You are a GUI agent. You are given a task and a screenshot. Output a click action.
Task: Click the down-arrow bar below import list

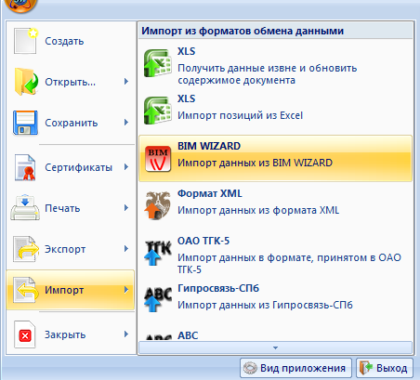click(275, 347)
